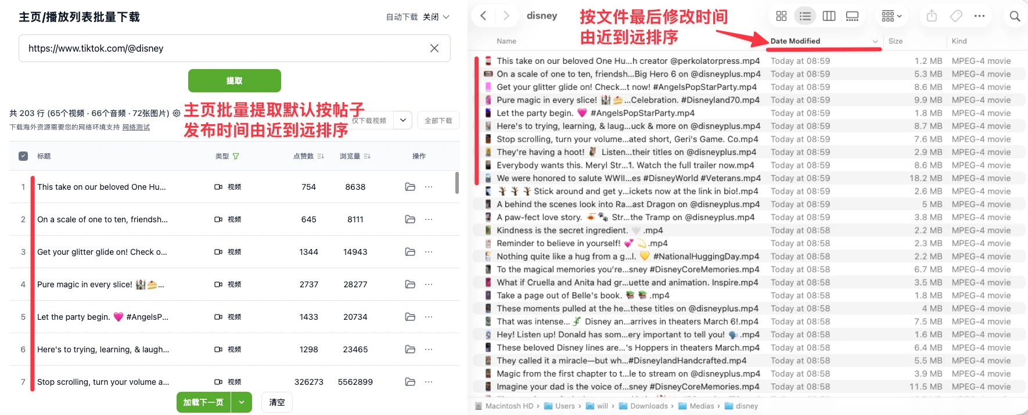This screenshot has width=1028, height=415.
Task: Open the download filter dropdown arrow
Action: [403, 120]
